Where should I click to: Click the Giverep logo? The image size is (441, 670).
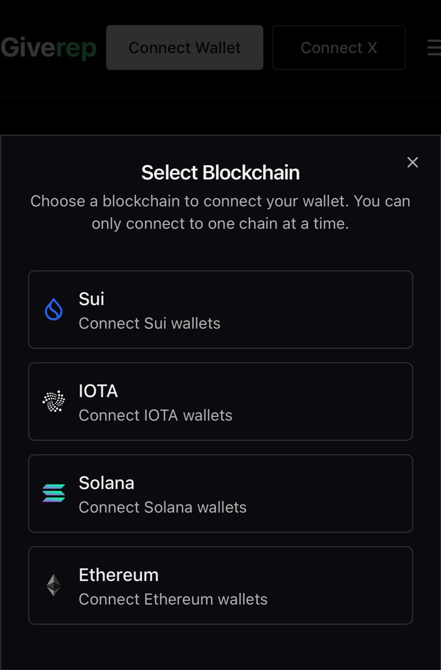(49, 48)
